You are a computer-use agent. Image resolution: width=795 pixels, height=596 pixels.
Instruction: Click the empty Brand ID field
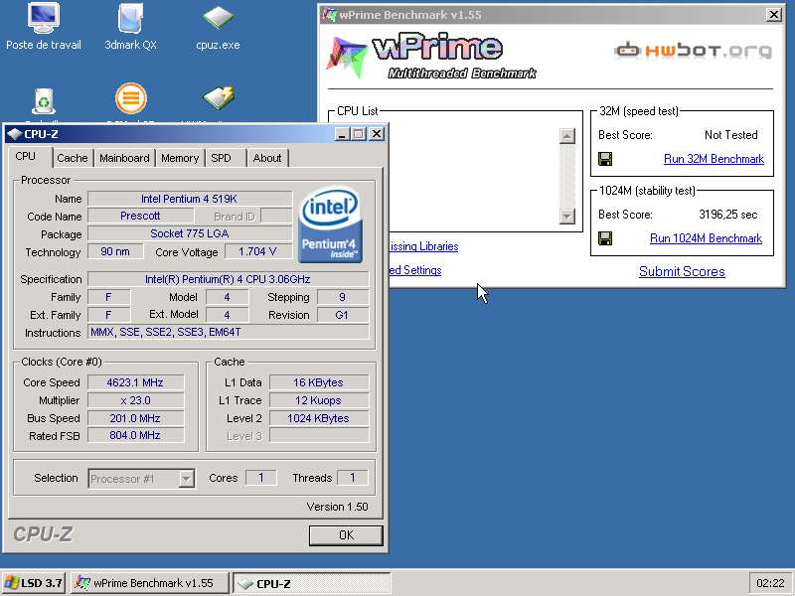[x=276, y=216]
